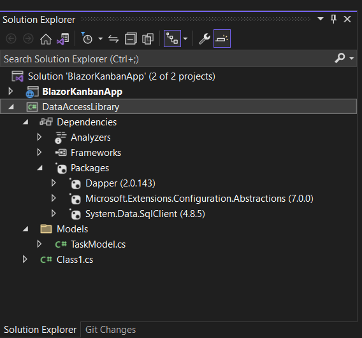The width and height of the screenshot is (362, 338).
Task: Select DataAccessLibrary project name
Action: (80, 107)
